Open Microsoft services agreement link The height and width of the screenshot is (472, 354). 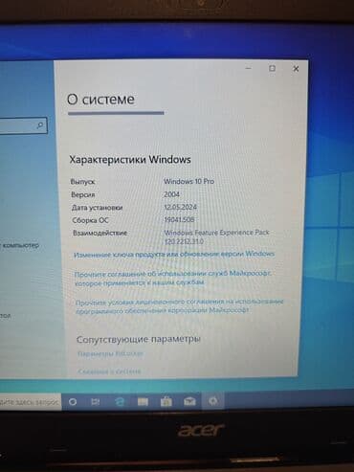pos(173,278)
